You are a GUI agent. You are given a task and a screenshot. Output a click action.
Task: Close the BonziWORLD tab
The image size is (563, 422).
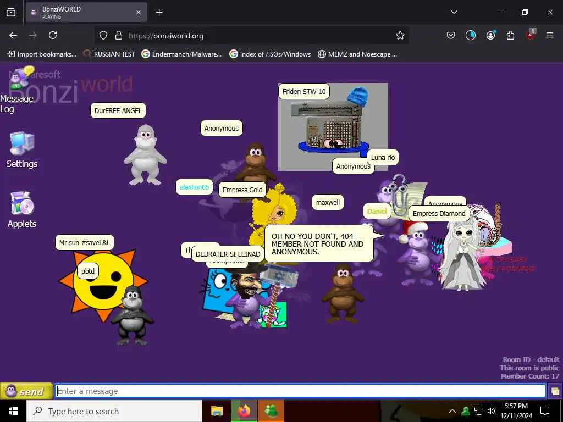(139, 13)
